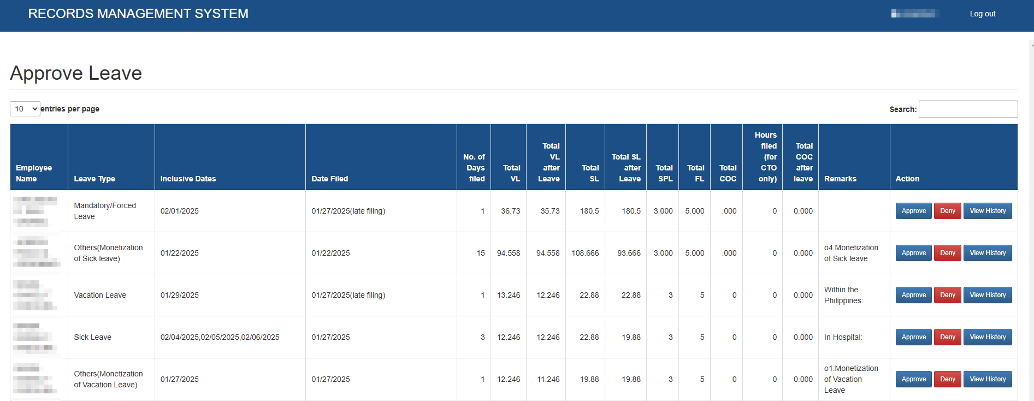1034x401 pixels.
Task: Sort table by Leave Type column
Action: (x=94, y=179)
